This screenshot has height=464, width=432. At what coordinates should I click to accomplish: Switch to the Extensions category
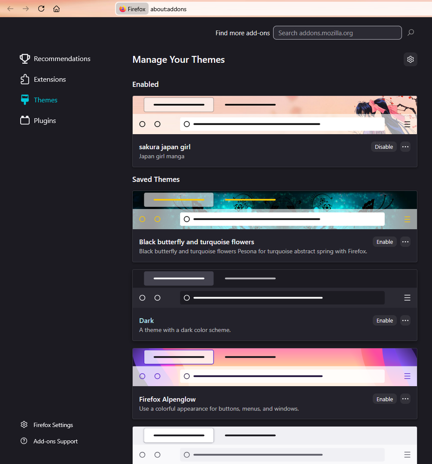click(x=43, y=79)
